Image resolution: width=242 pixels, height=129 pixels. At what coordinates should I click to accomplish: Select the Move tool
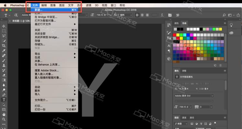coord(4,26)
